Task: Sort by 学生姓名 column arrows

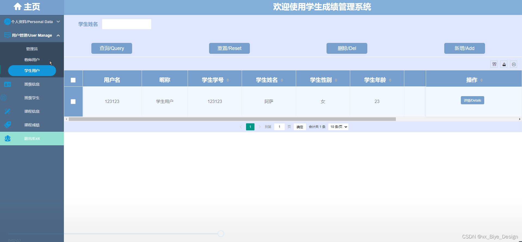Action: click(x=282, y=80)
